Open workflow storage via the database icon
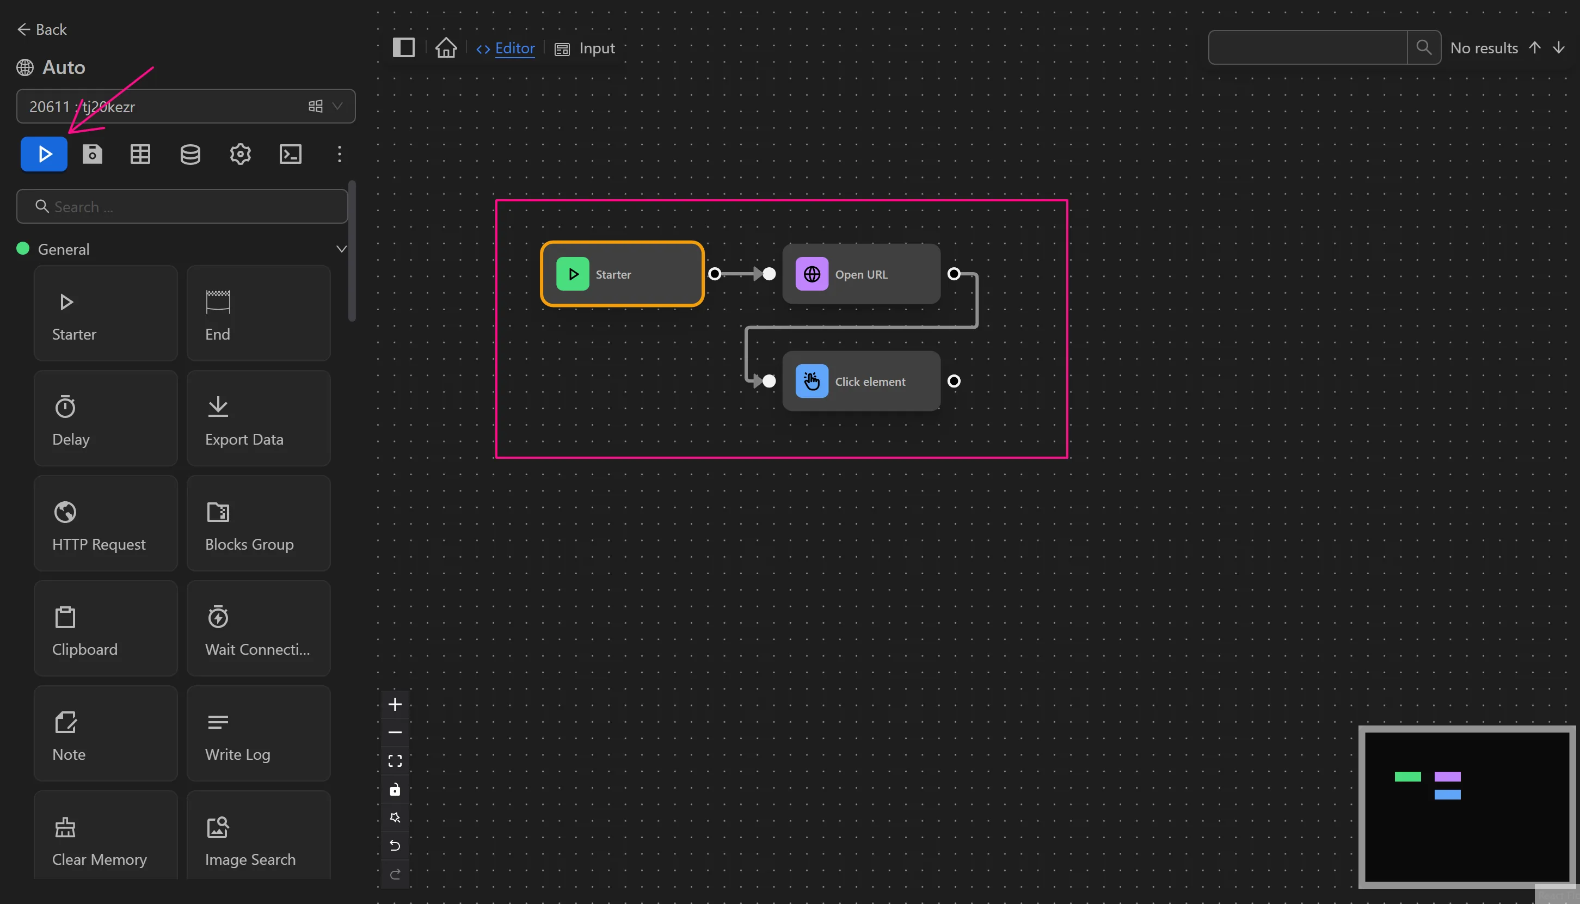 click(x=190, y=153)
